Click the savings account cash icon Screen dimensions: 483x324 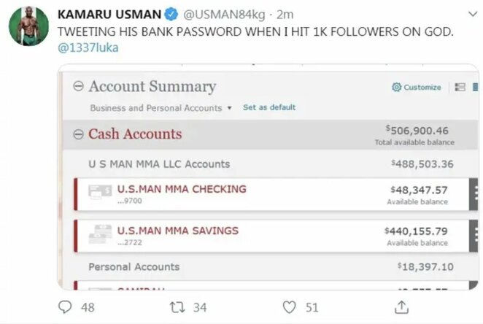coord(100,235)
